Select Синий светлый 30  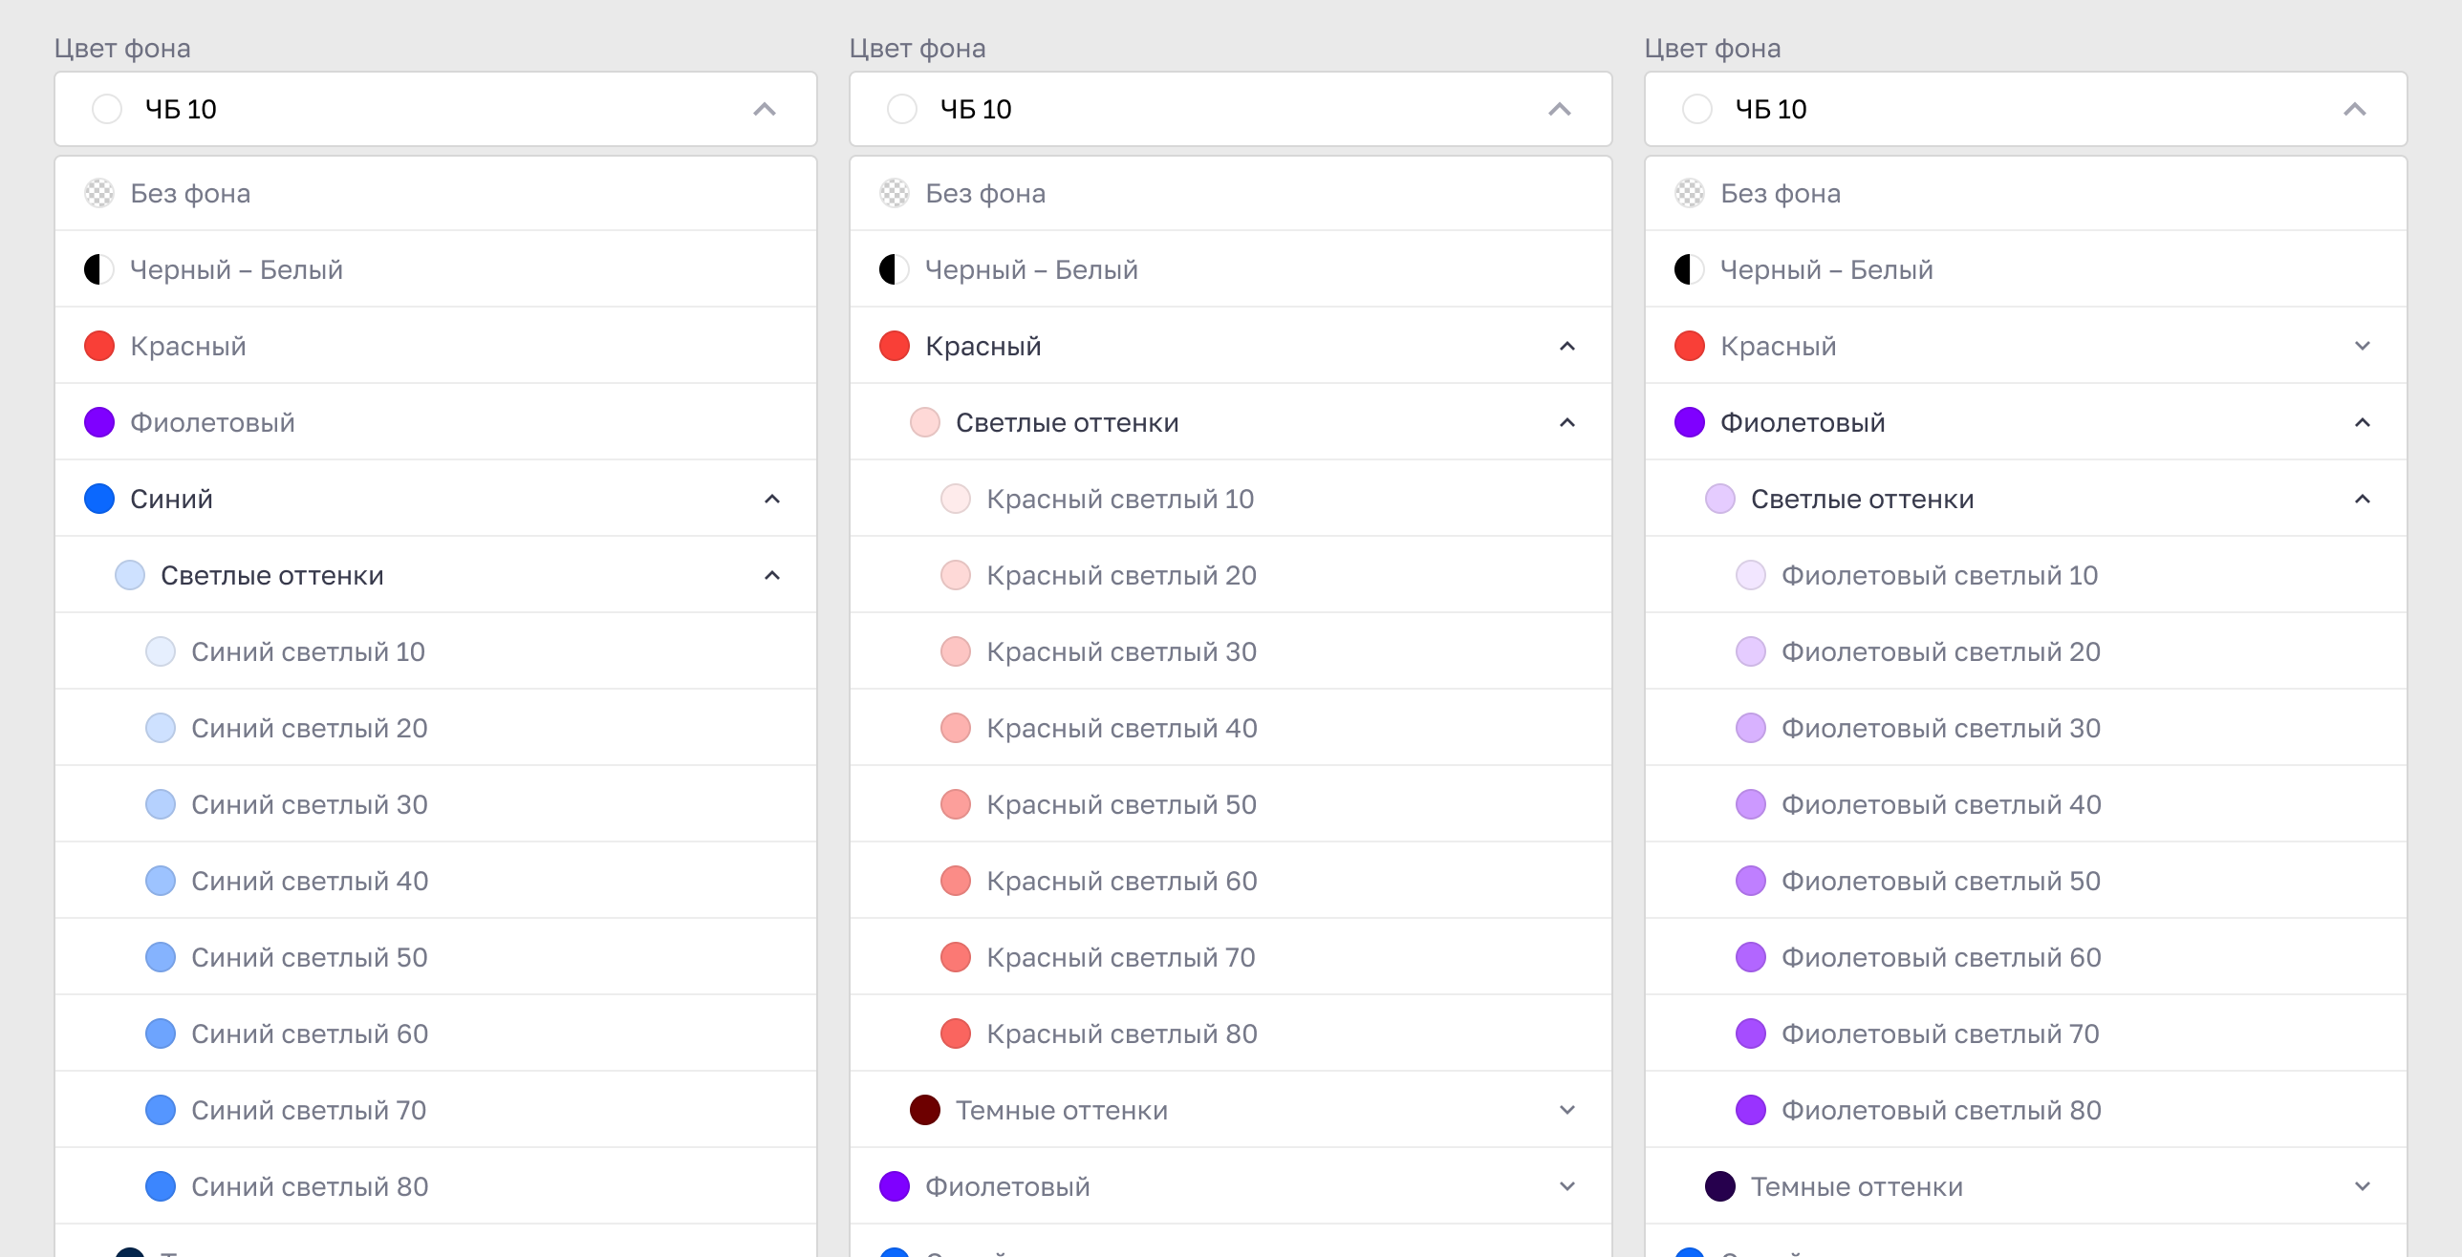(436, 804)
